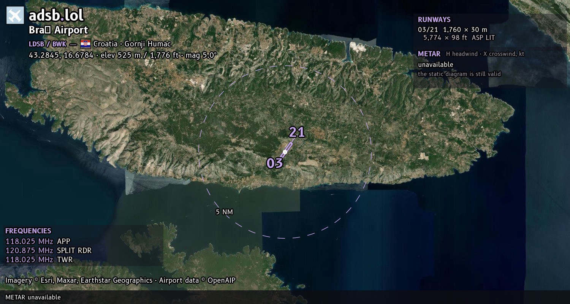Viewport: 570px width, 304px height.
Task: Click the LDSB / BWK airport code text
Action: (x=47, y=44)
